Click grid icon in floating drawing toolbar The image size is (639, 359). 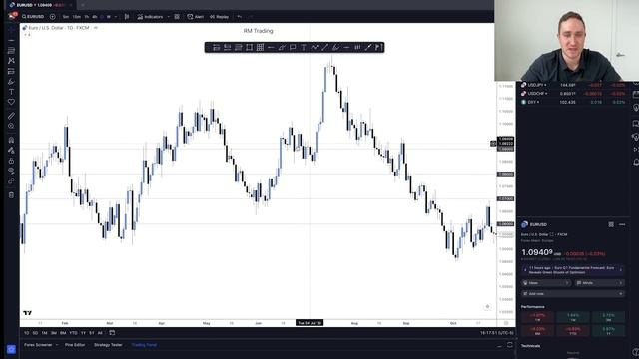click(260, 47)
